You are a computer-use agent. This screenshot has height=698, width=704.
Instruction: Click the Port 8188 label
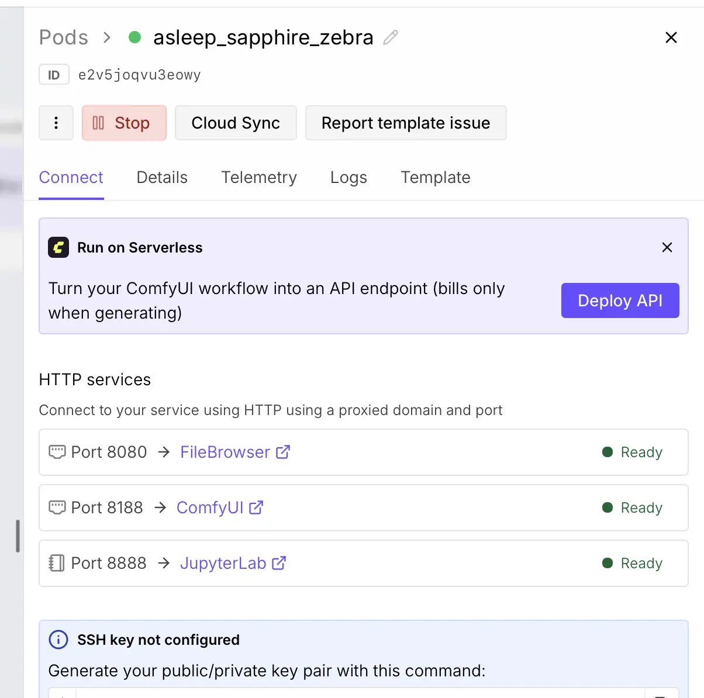107,507
